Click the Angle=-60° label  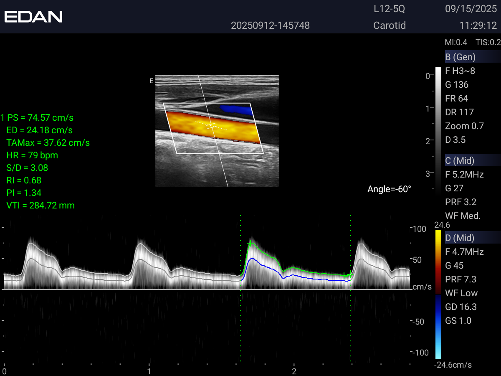(389, 189)
